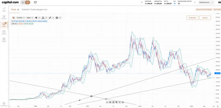Jump to latest bar button
This screenshot has height=108, width=221.
123,102
